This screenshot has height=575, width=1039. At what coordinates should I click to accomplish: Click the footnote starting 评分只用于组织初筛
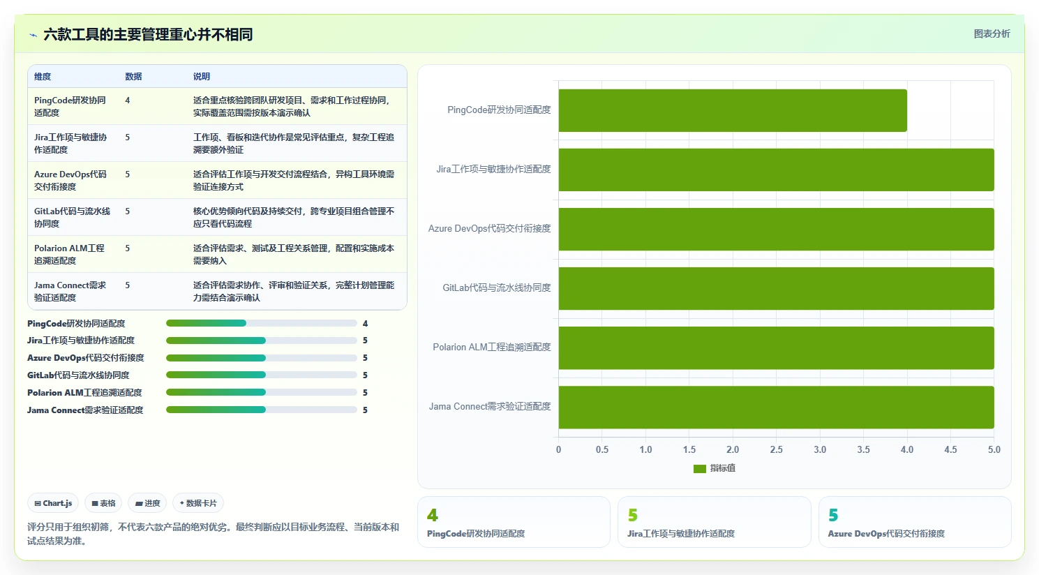(214, 534)
